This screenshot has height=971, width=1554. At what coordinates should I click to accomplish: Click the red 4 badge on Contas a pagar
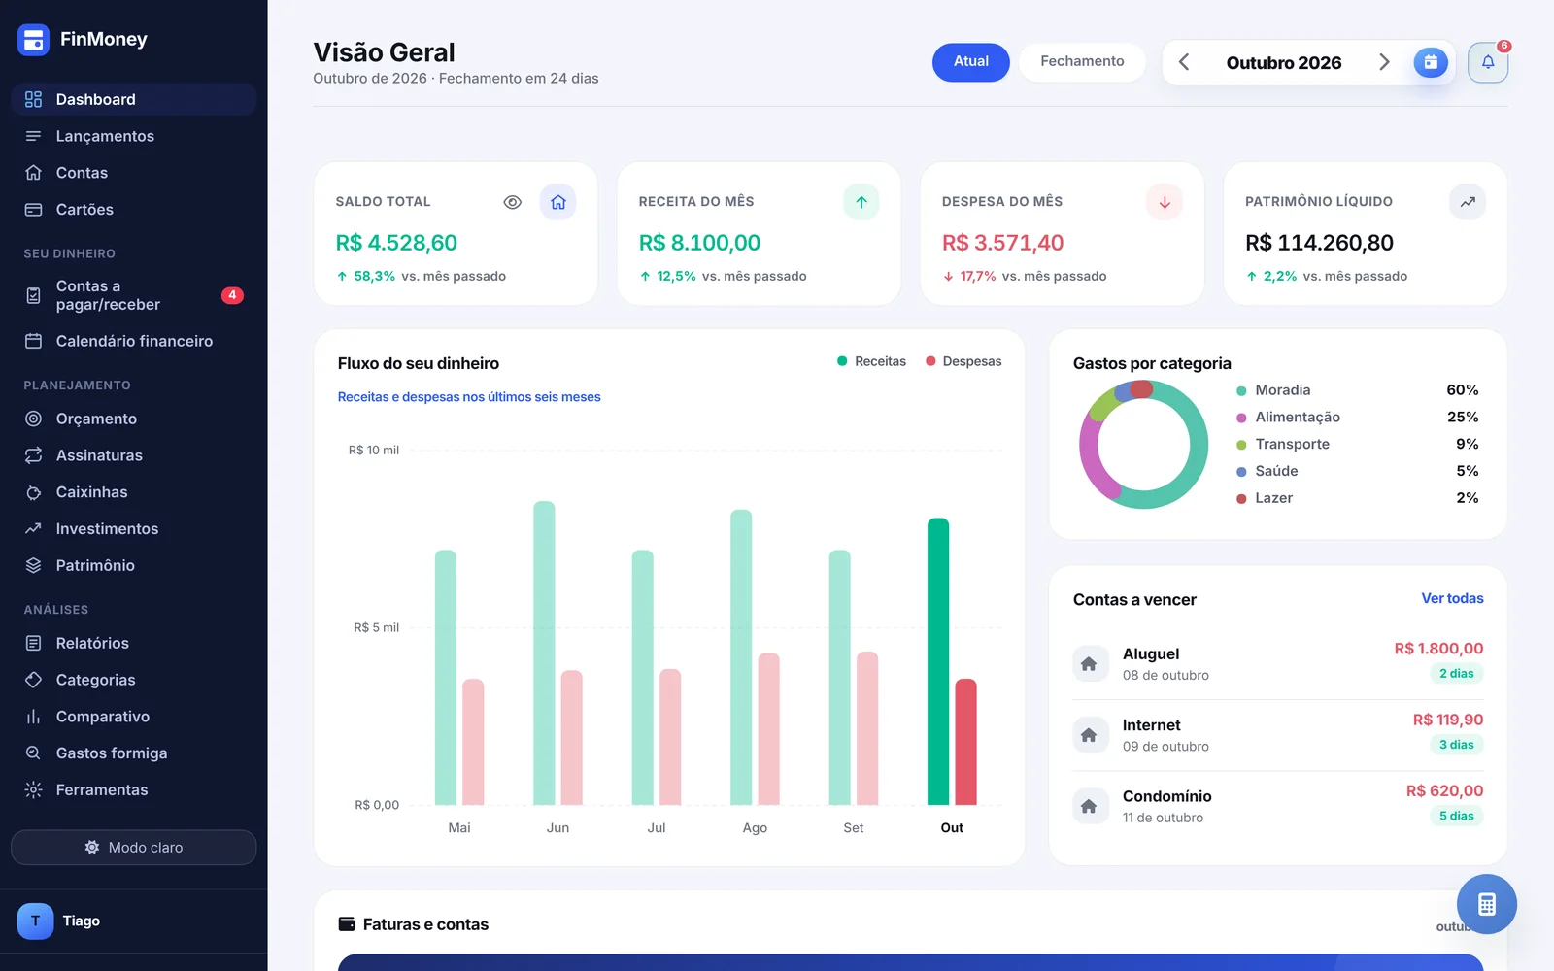(x=232, y=295)
